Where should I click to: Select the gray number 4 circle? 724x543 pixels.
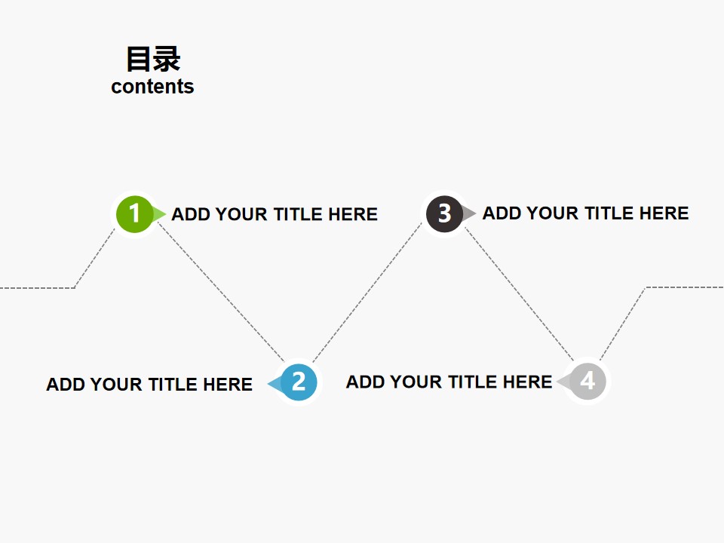click(587, 382)
